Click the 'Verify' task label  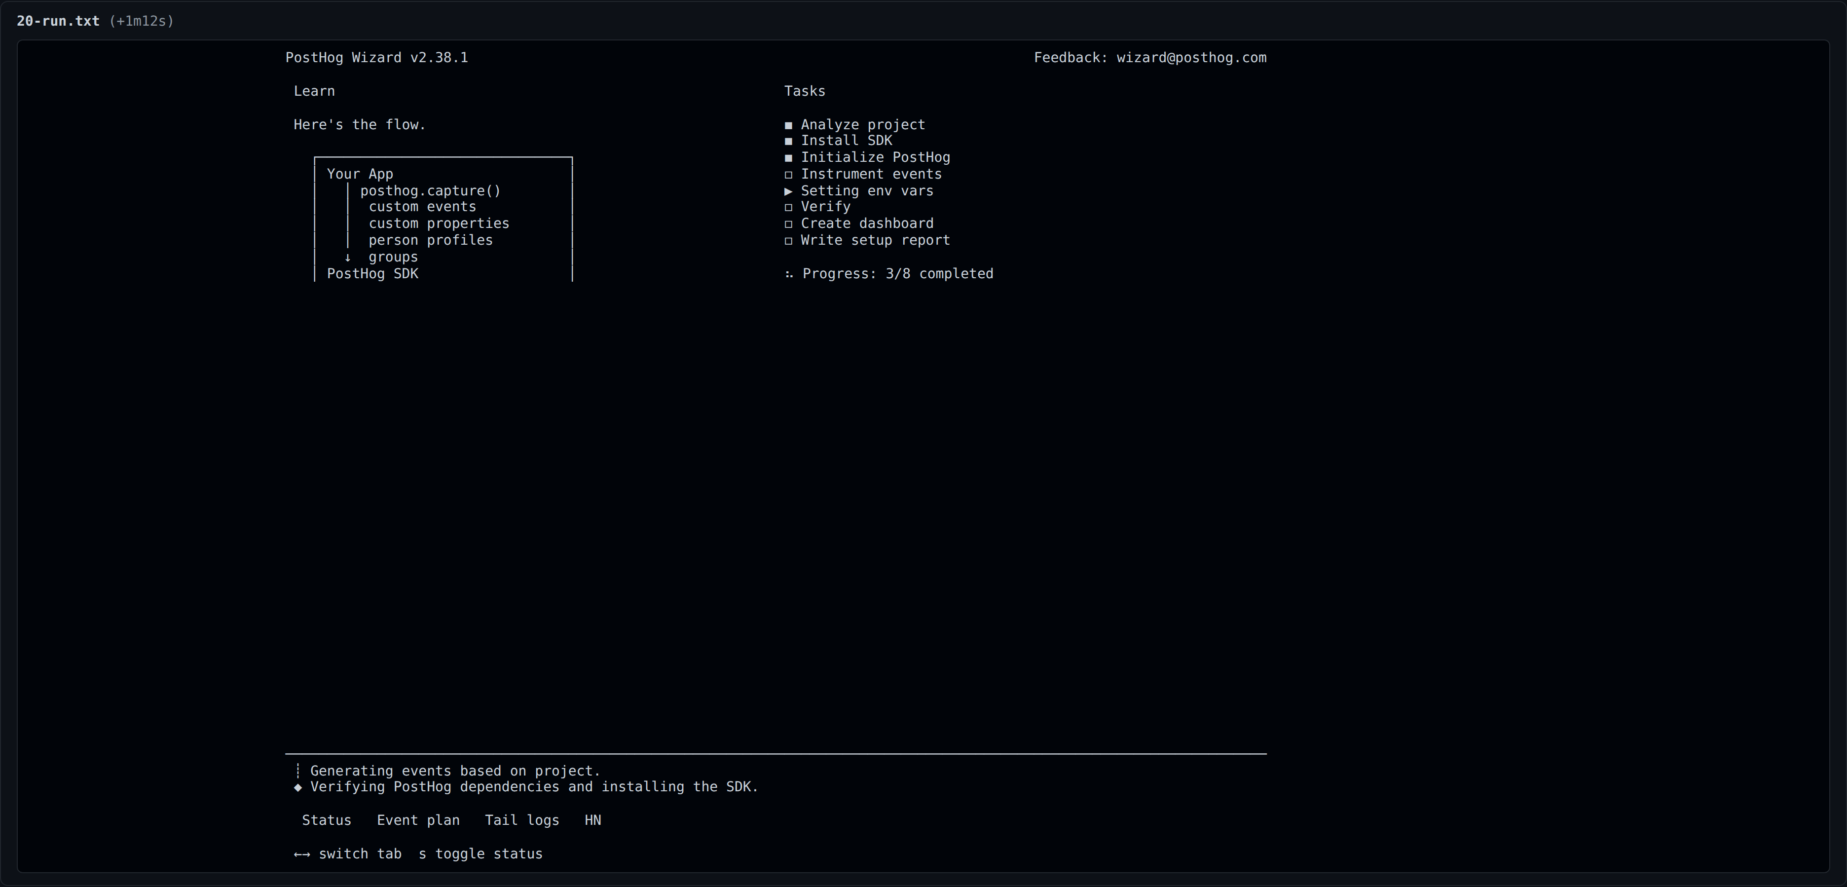tap(826, 207)
